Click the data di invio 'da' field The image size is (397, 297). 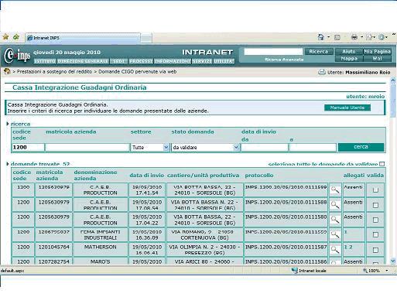pos(265,148)
